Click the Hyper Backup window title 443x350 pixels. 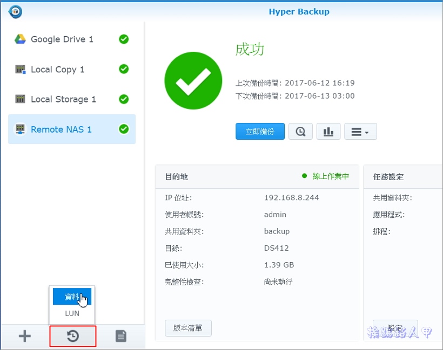[299, 11]
